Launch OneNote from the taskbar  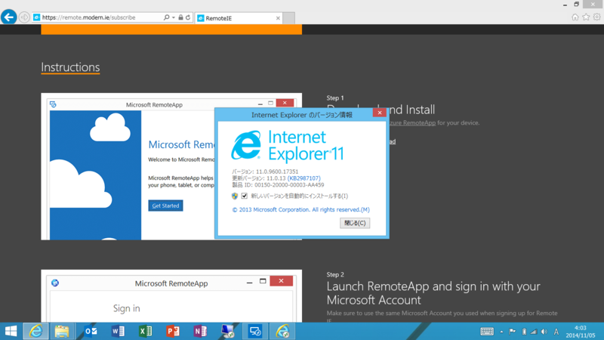click(200, 331)
